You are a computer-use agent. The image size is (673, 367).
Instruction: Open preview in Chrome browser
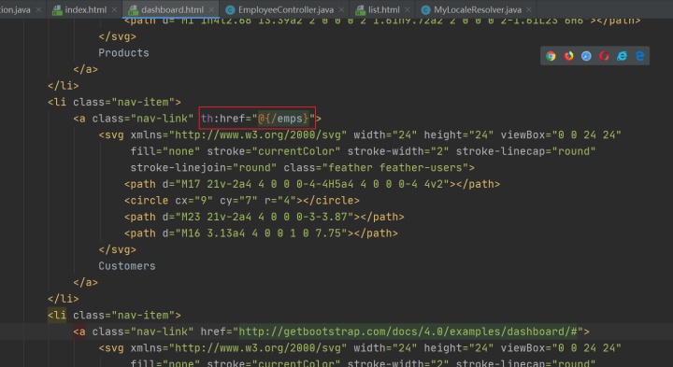[551, 56]
